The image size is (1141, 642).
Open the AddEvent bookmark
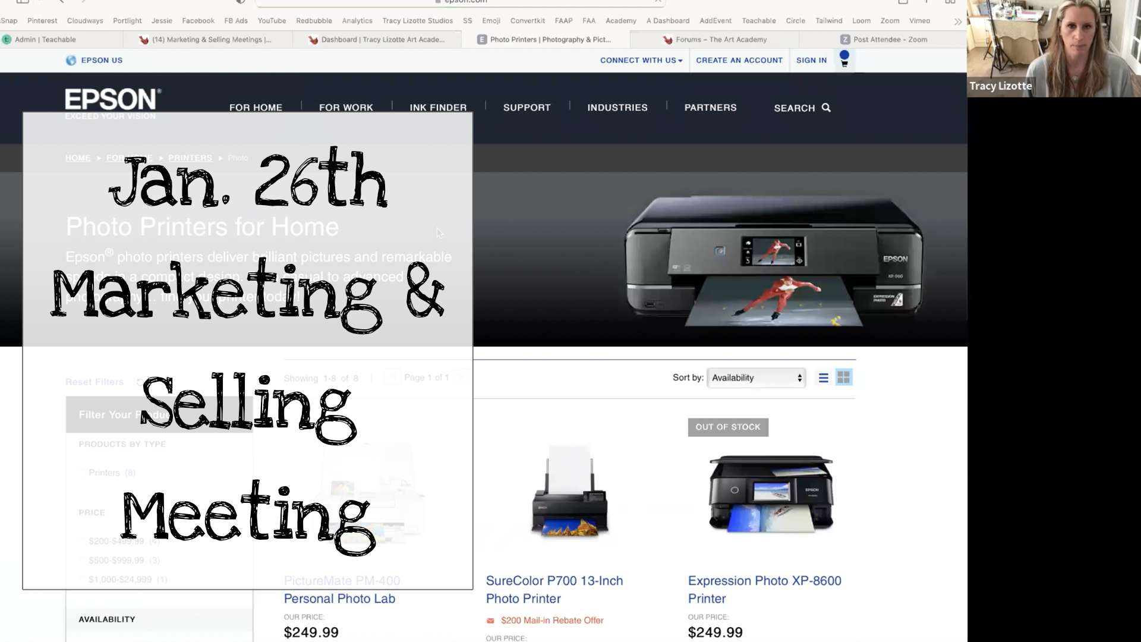point(716,21)
